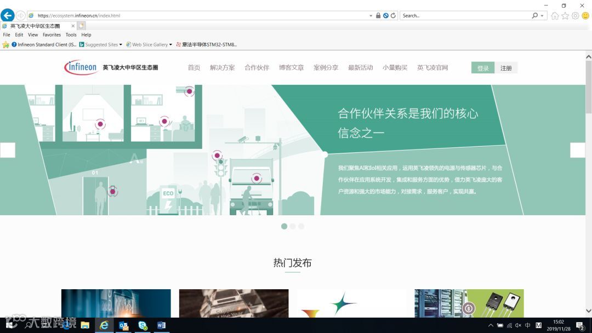Open 合作伙伴 nav link

257,67
